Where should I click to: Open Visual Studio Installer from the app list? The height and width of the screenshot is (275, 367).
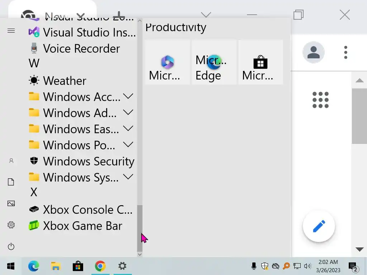82,32
